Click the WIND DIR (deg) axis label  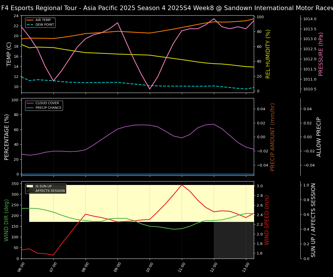[6, 220]
